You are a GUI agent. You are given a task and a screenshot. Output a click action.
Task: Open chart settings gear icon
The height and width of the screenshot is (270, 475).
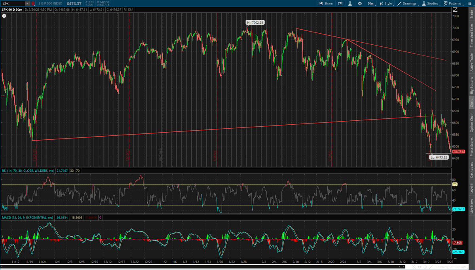click(360, 3)
